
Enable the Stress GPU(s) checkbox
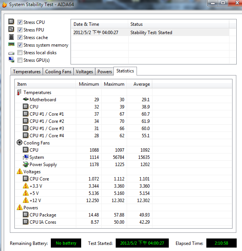point(20,60)
